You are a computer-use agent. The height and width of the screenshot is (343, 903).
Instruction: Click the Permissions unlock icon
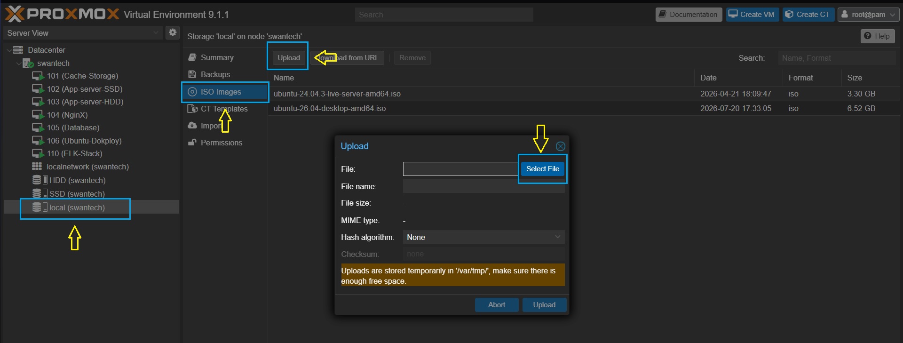point(192,143)
